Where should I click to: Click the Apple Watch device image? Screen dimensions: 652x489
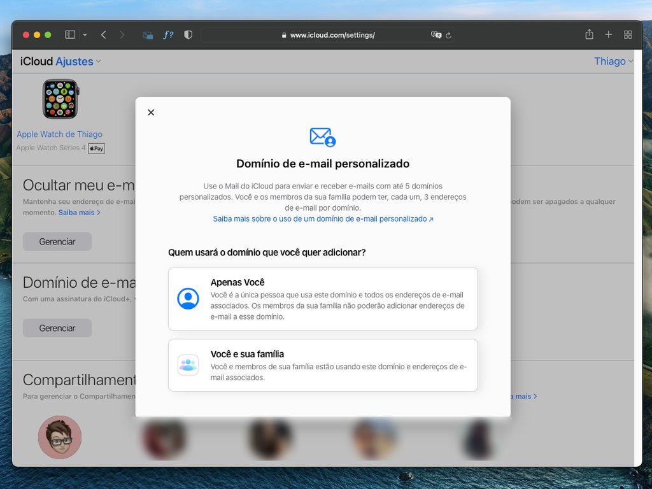(x=60, y=99)
